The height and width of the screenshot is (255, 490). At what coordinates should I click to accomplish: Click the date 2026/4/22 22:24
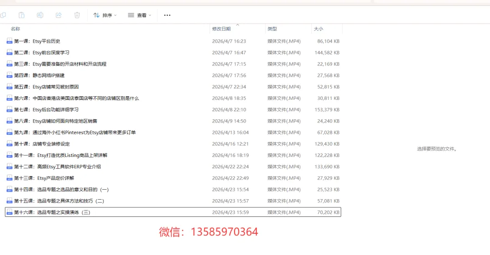pyautogui.click(x=230, y=167)
